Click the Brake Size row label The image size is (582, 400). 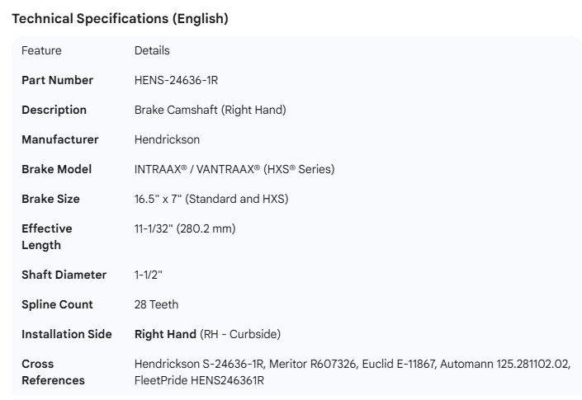pos(50,199)
